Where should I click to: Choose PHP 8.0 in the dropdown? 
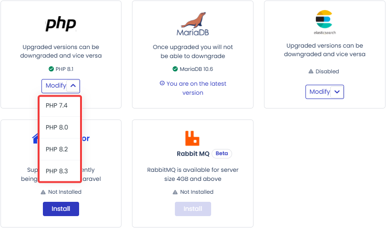click(60, 128)
